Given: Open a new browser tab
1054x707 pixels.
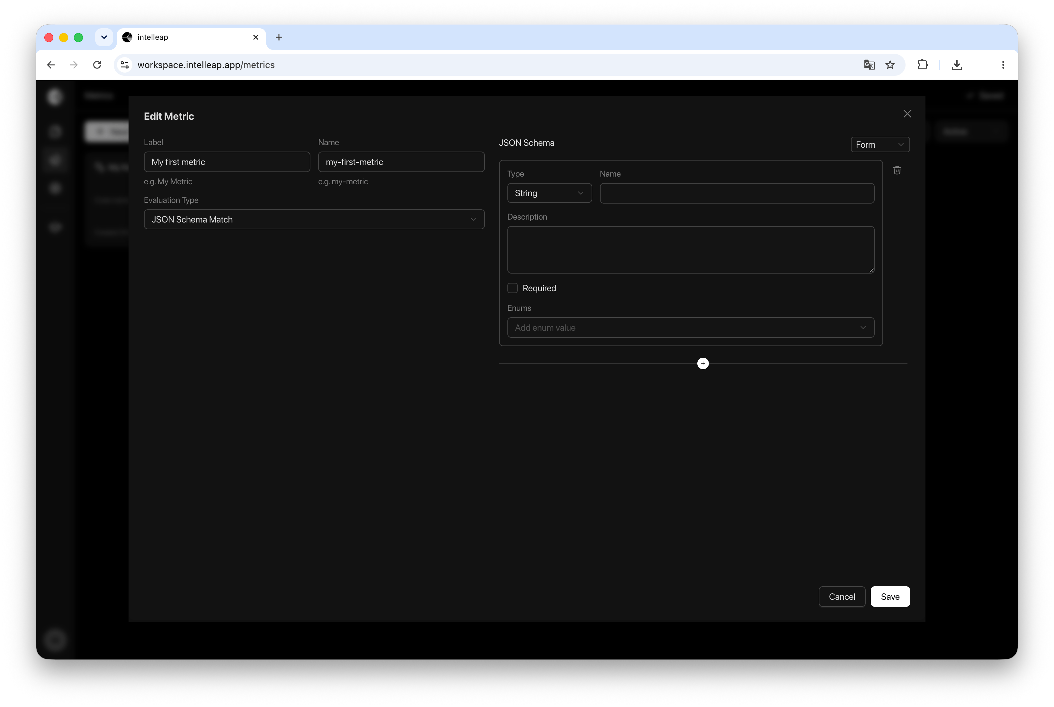Looking at the screenshot, I should [279, 38].
